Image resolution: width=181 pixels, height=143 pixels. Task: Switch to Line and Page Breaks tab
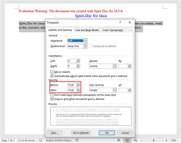click(87, 30)
